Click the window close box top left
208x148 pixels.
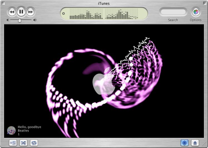(3, 3)
